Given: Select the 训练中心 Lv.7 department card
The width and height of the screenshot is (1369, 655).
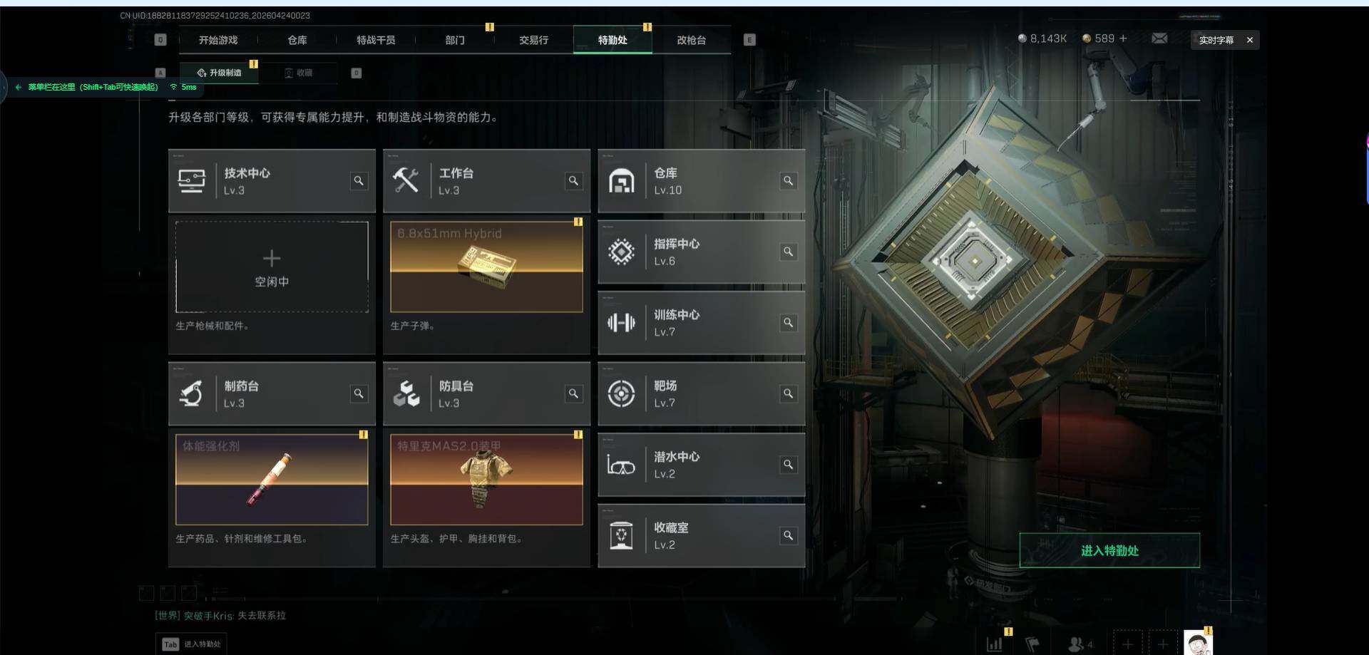Looking at the screenshot, I should (702, 323).
